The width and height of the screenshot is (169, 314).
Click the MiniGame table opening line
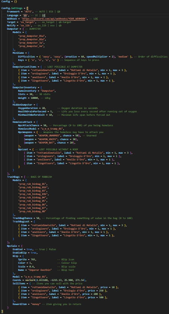[21, 53]
